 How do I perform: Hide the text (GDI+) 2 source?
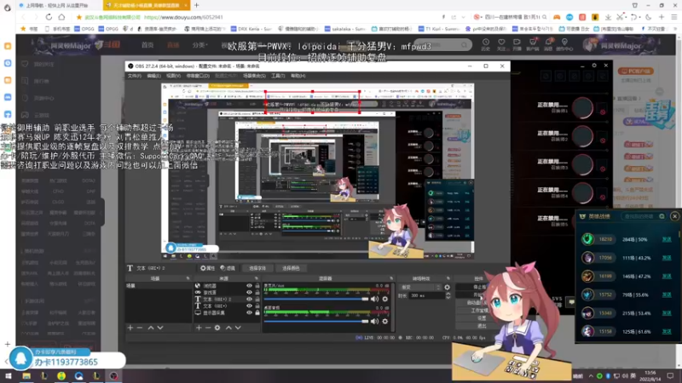click(x=249, y=300)
